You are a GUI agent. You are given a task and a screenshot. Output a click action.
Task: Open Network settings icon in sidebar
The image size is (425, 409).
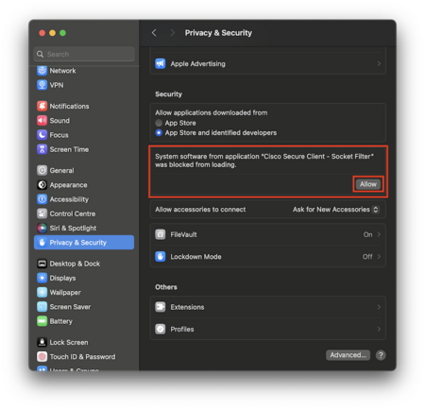[x=42, y=71]
